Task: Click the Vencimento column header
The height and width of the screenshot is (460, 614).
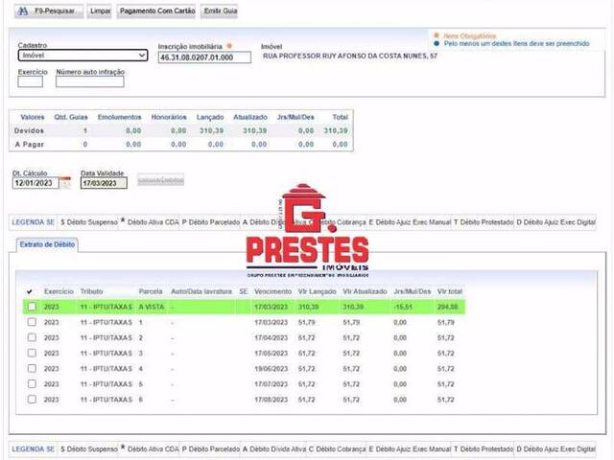Action: click(272, 291)
